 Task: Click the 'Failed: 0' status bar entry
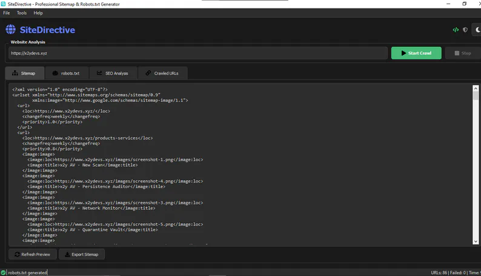pyautogui.click(x=458, y=272)
